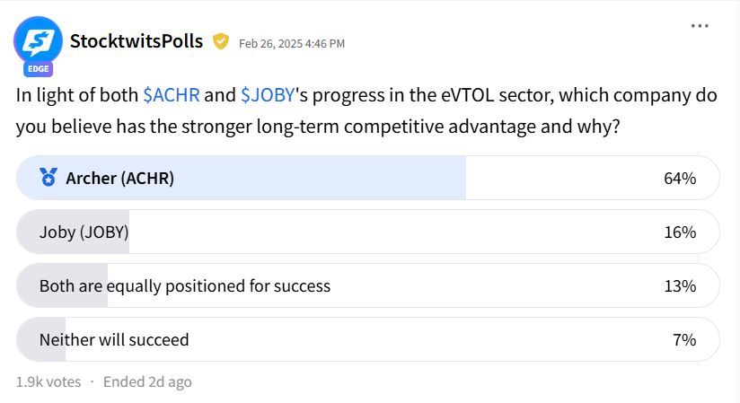Click the 64% result percentage
Viewport: 740px width, 403px height.
tap(680, 179)
